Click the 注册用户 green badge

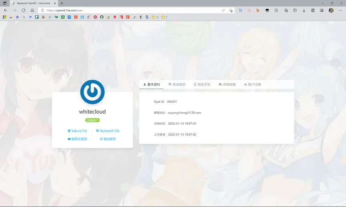[92, 120]
